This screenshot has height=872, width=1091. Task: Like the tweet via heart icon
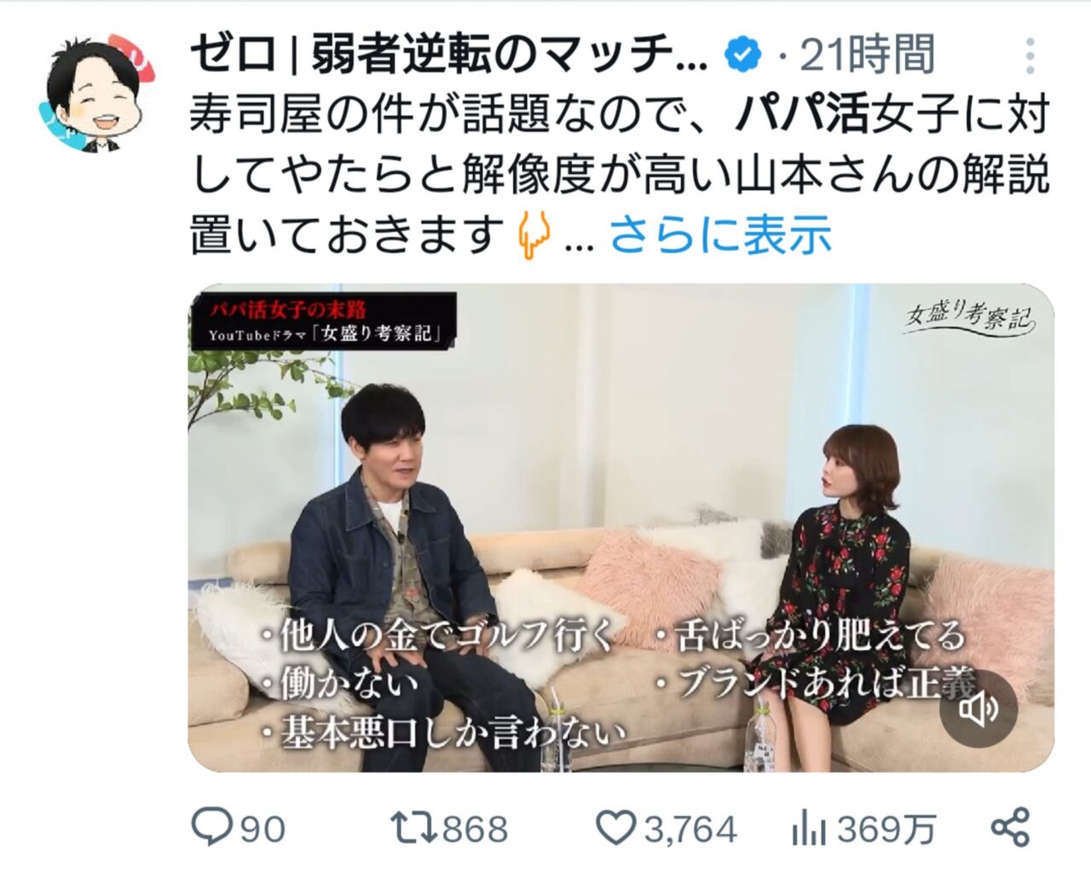click(x=615, y=828)
